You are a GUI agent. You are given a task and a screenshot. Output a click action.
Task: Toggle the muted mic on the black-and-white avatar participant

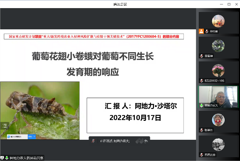(201, 154)
